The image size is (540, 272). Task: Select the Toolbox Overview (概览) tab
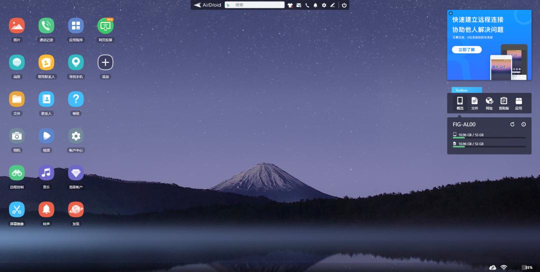(460, 103)
